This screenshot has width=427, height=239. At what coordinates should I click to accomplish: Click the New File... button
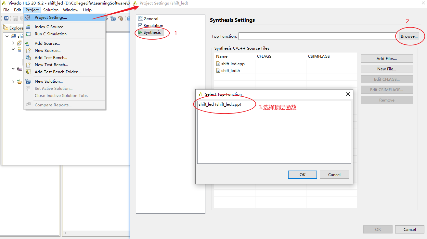387,69
